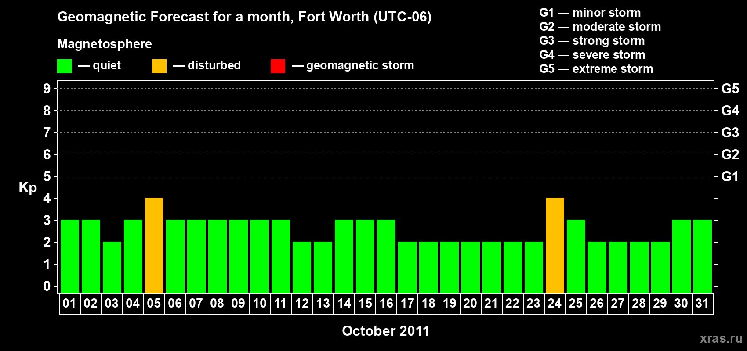Click day label 05 on x-axis
This screenshot has height=351, width=747.
click(154, 303)
